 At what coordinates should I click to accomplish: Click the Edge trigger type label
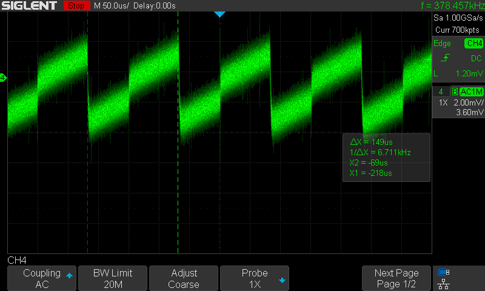click(x=442, y=43)
